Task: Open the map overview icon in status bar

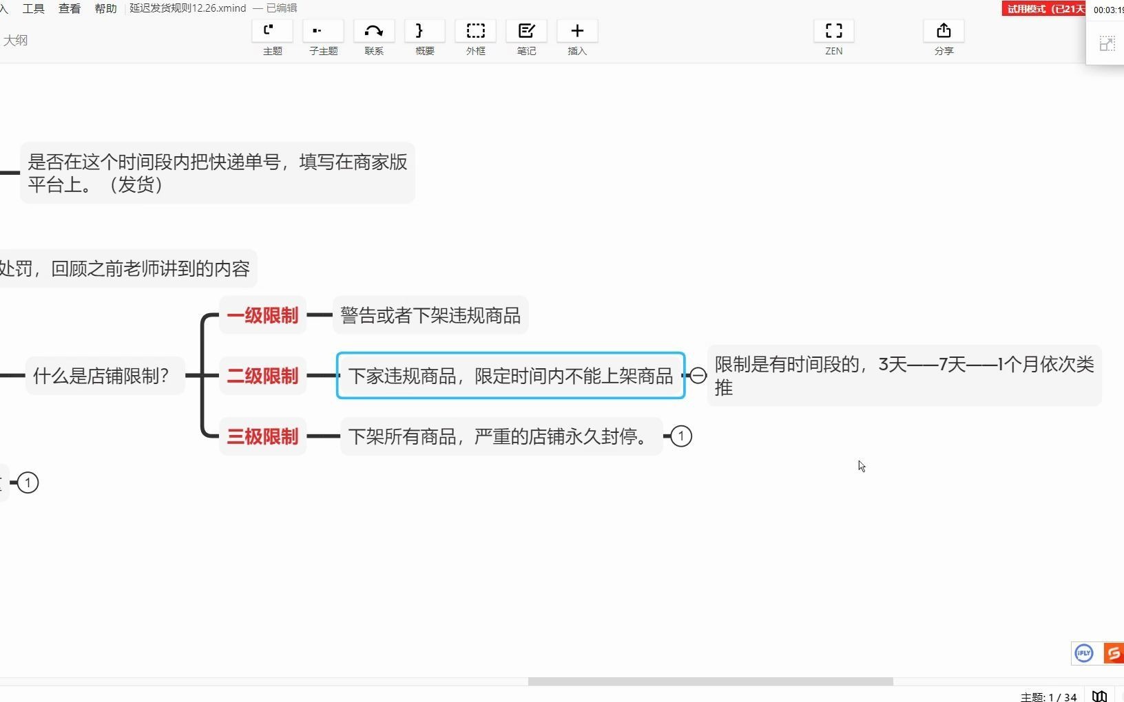Action: coord(1100,696)
